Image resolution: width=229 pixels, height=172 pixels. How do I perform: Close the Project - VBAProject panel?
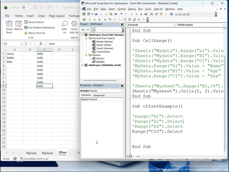(x=122, y=24)
